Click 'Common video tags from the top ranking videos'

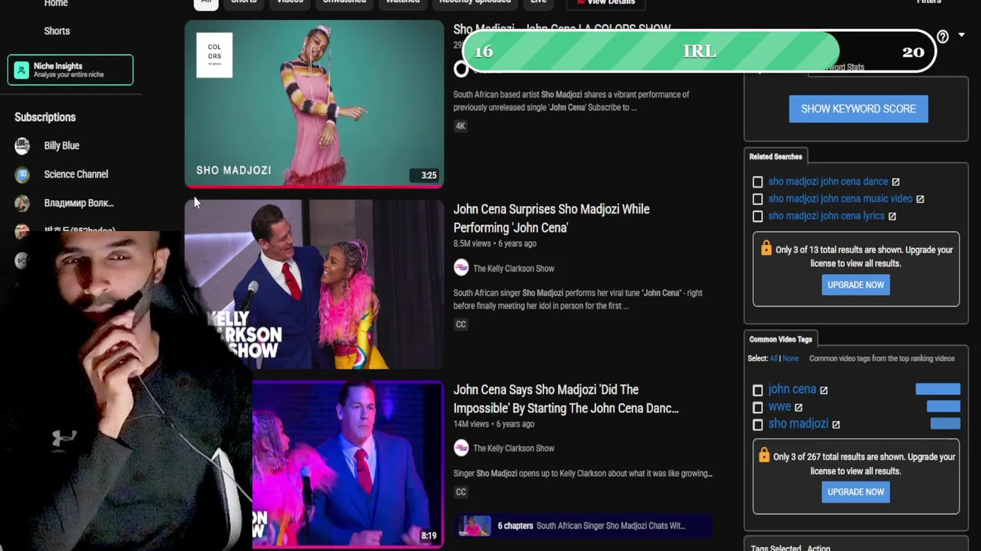pos(881,359)
